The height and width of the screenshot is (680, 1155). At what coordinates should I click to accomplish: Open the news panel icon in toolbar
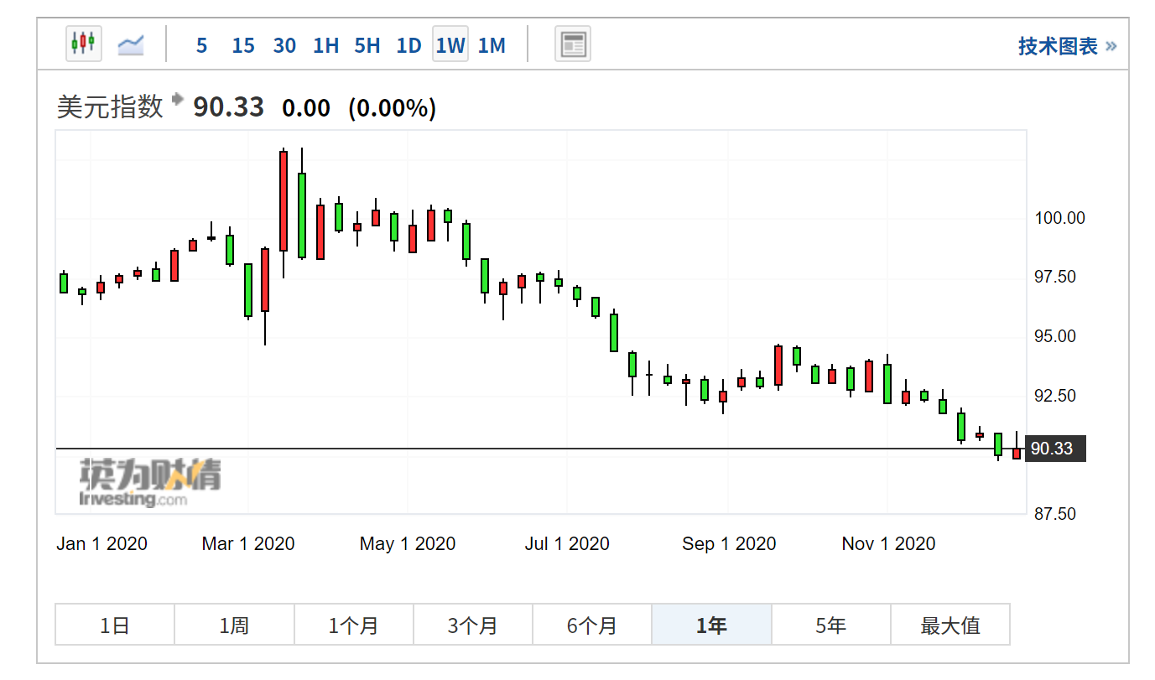point(573,44)
